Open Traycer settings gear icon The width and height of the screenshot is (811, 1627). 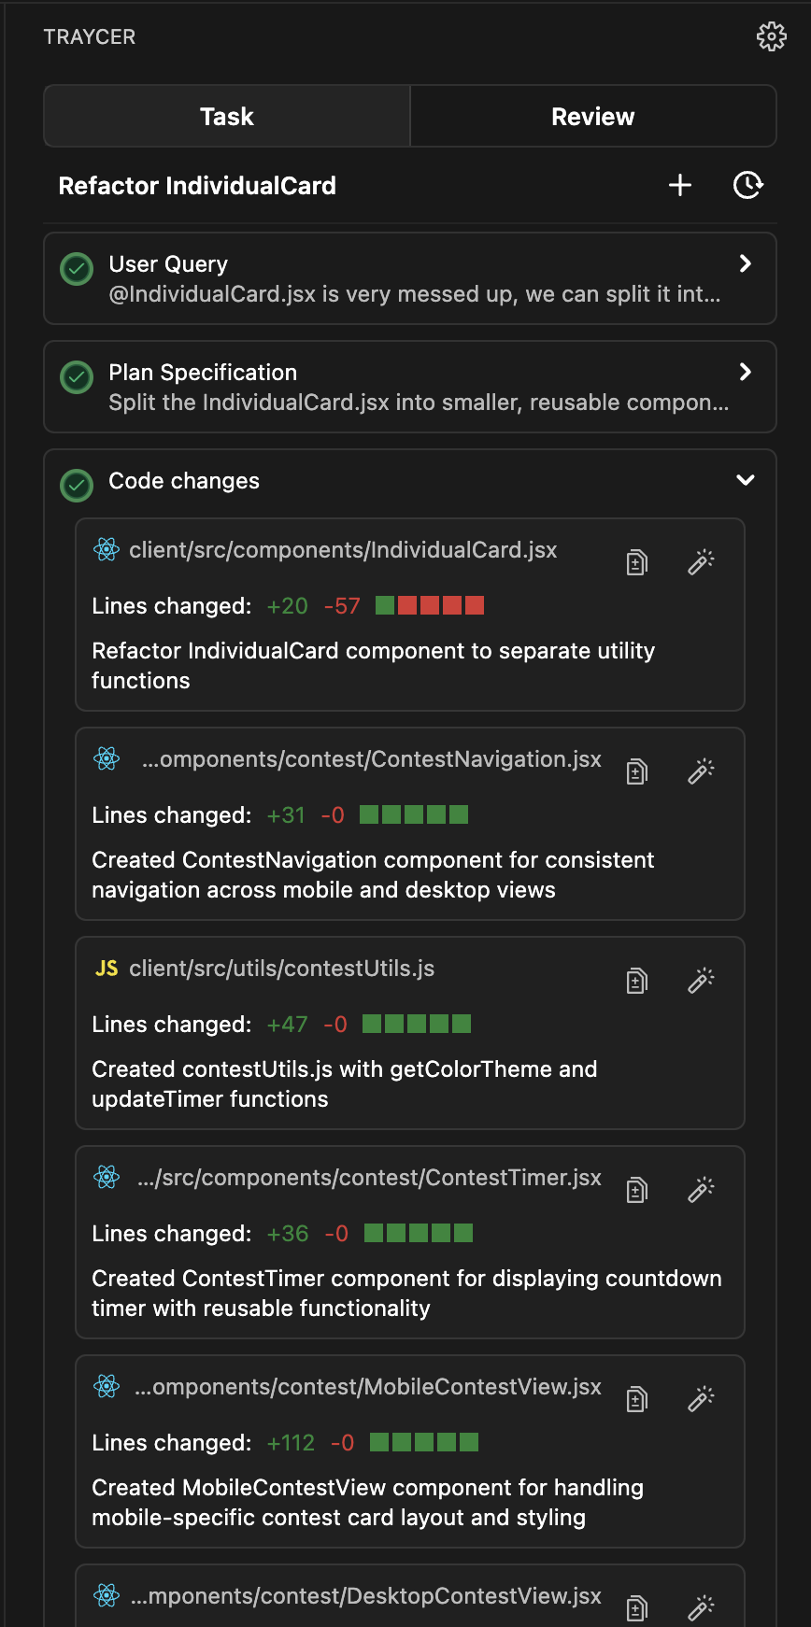pos(771,36)
